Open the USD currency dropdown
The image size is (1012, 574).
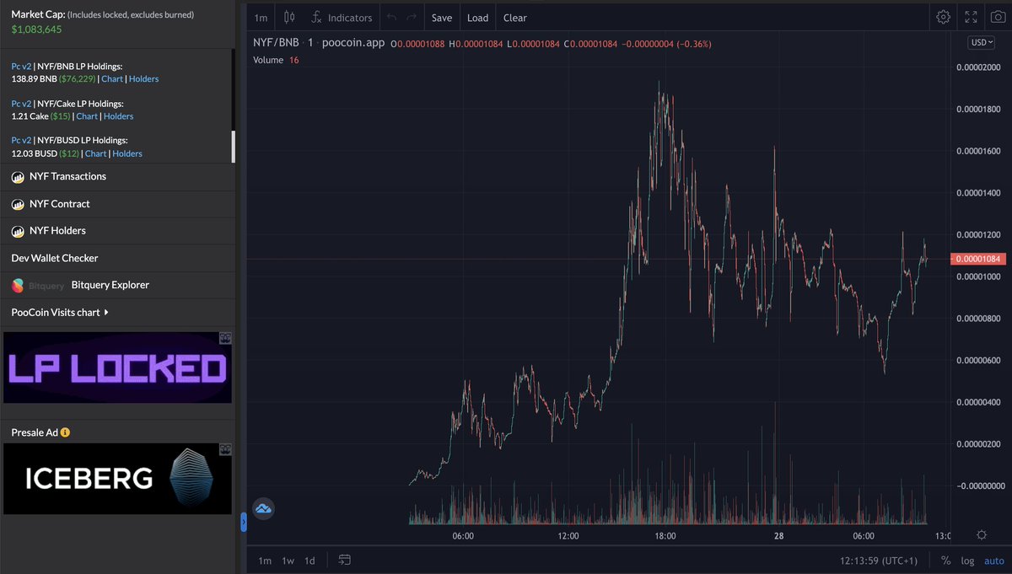982,42
